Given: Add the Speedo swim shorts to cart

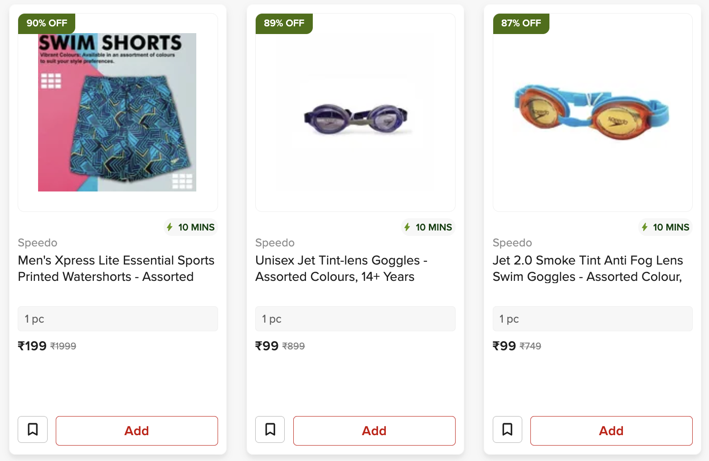Looking at the screenshot, I should coord(136,431).
